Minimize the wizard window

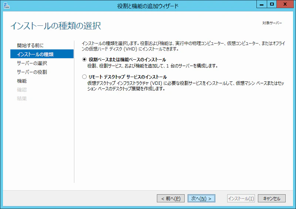[x=262, y=4]
